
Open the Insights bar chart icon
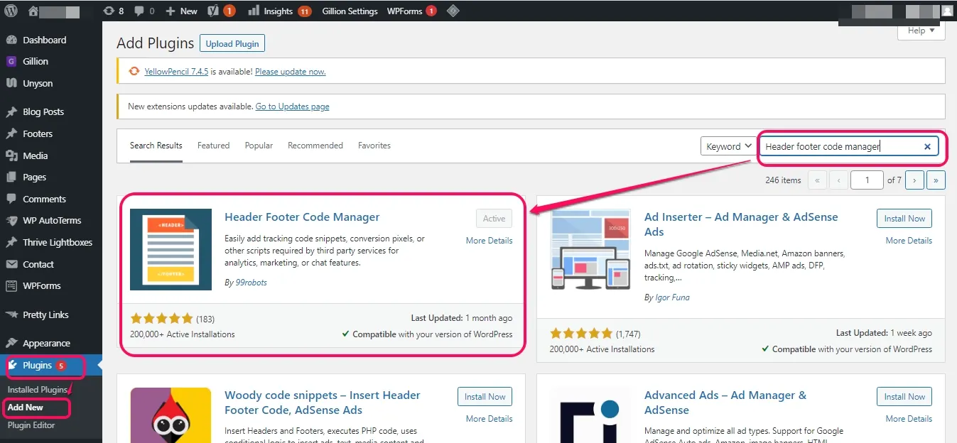(x=254, y=11)
